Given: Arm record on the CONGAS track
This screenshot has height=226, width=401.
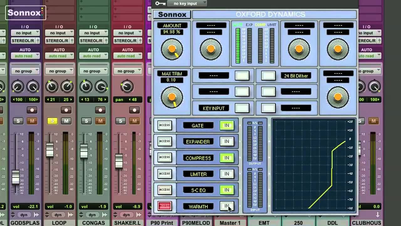Looking at the screenshot, I should tap(100, 110).
